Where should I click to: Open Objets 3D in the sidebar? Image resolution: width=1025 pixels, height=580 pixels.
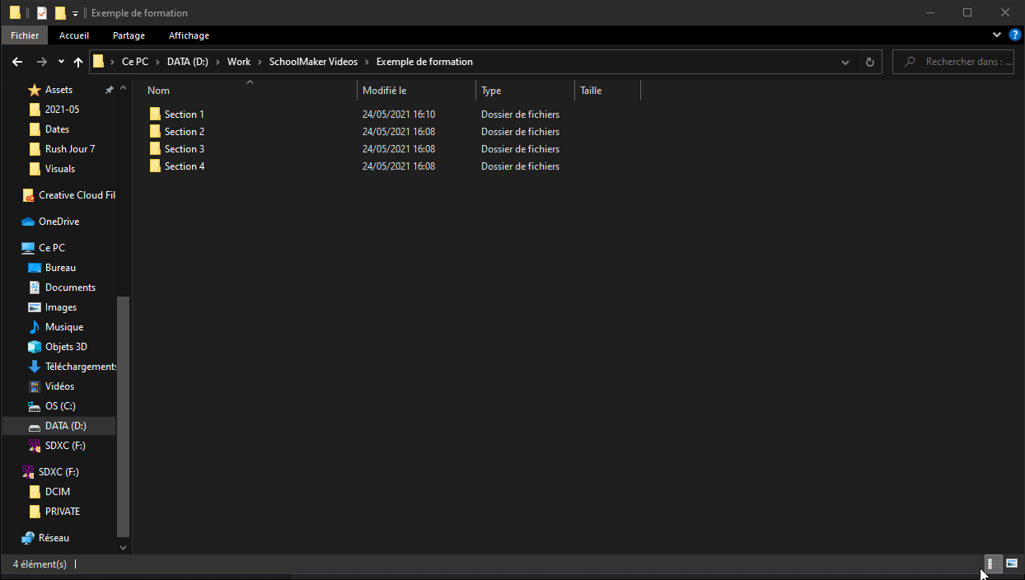pyautogui.click(x=66, y=347)
